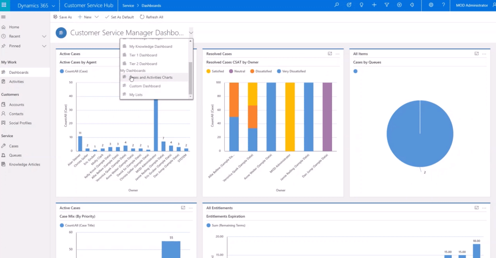Open more options on the All Items chart

coord(484,53)
